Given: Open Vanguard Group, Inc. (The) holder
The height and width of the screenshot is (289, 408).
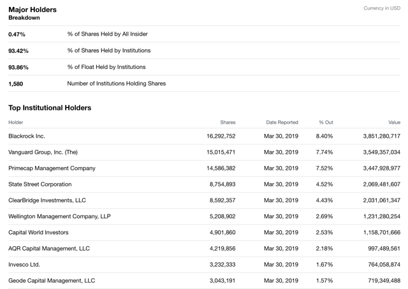Looking at the screenshot, I should click(x=43, y=152).
